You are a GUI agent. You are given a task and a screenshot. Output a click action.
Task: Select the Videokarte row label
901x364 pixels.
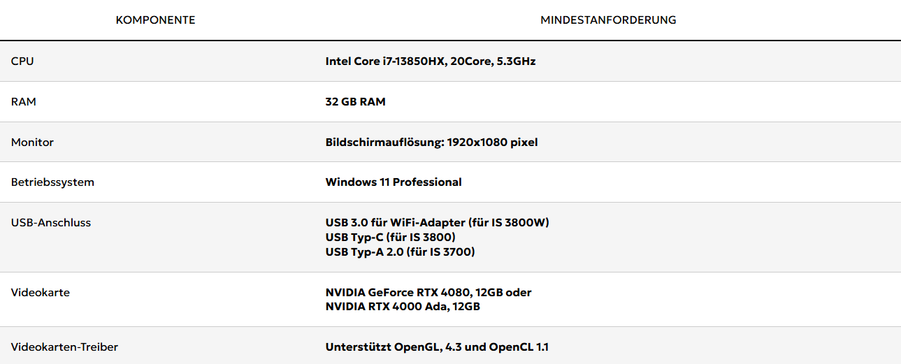tap(41, 293)
